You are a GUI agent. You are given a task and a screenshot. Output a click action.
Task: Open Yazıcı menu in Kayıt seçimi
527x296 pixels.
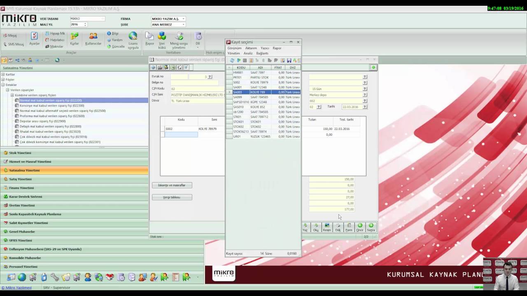pyautogui.click(x=265, y=48)
